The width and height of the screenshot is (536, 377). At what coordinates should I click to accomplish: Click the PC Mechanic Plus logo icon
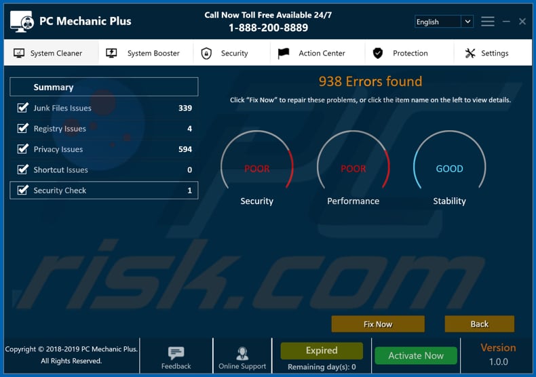coord(22,21)
